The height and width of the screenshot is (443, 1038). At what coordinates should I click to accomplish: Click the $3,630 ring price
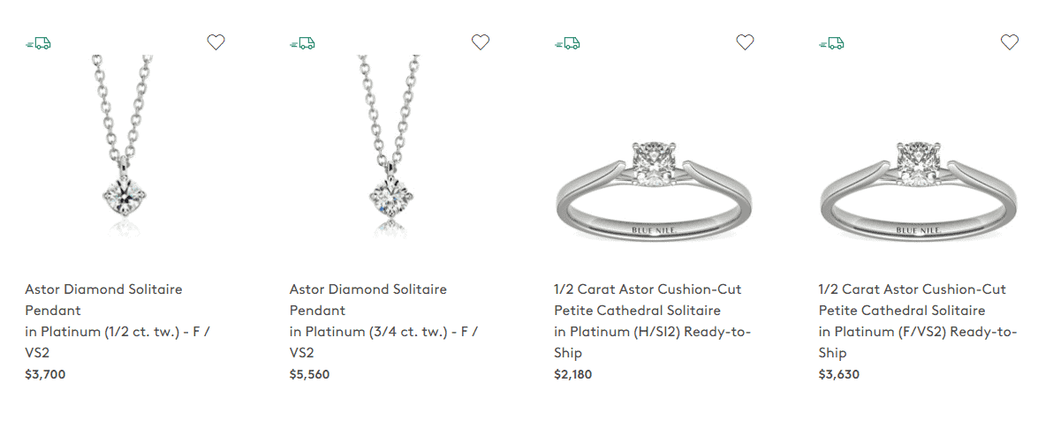point(838,374)
